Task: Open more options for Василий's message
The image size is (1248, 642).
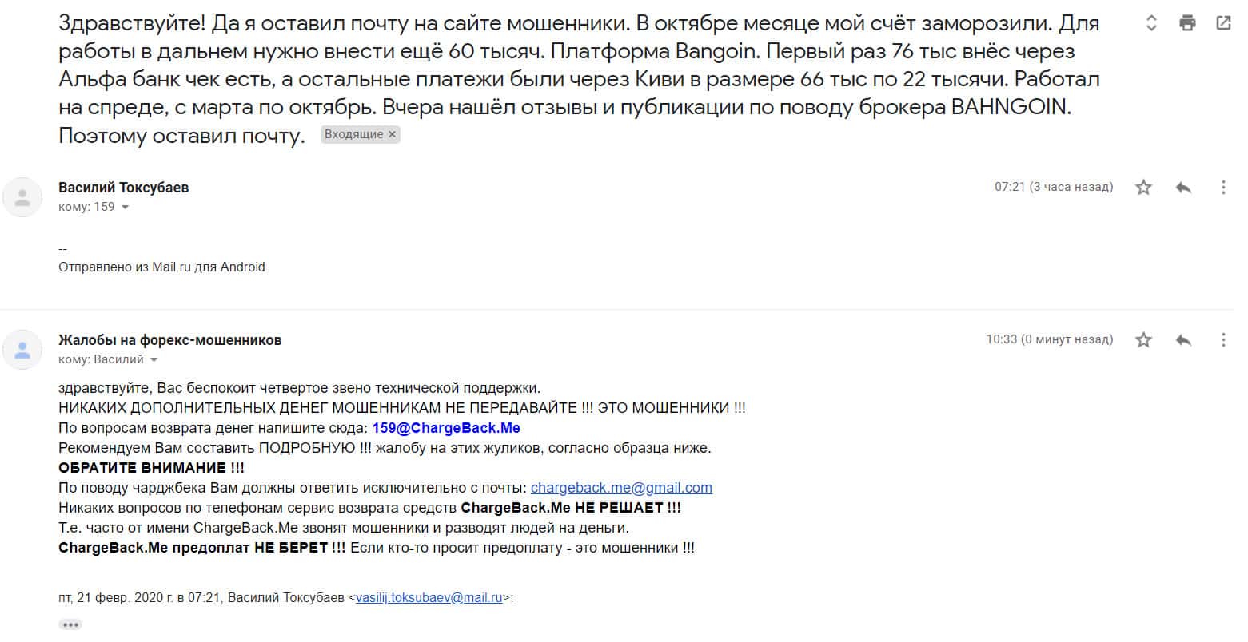Action: tap(1223, 188)
